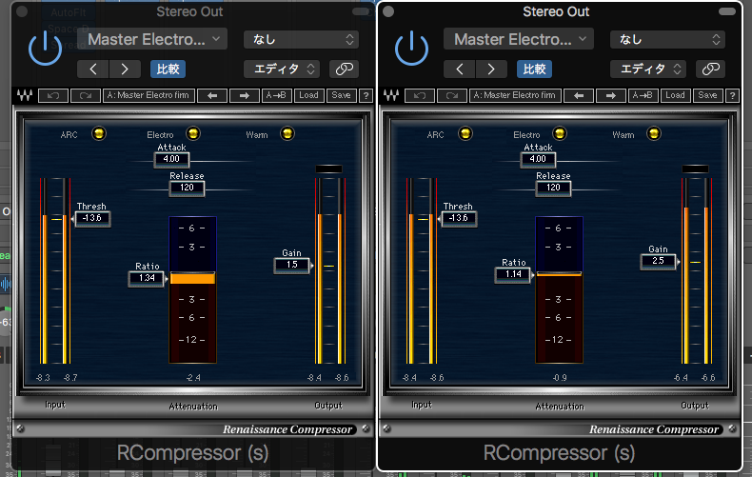The image size is (752, 477).
Task: Click undo arrow in left Waves toolbar
Action: click(x=52, y=95)
